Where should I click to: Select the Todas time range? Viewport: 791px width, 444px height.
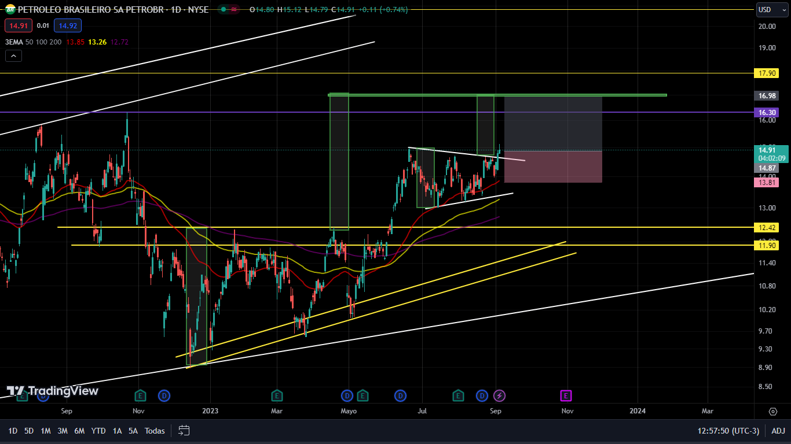coord(155,431)
